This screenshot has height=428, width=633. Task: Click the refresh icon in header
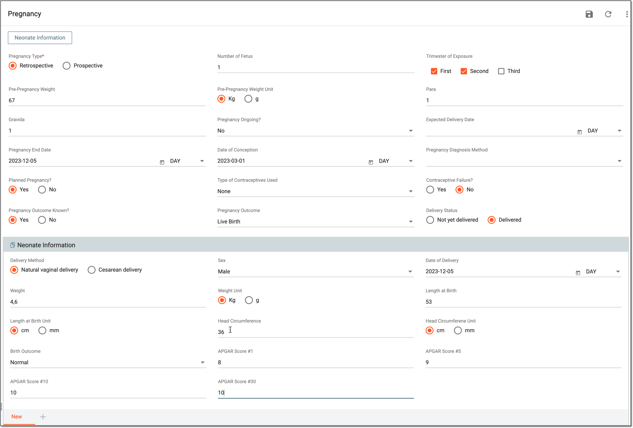[x=608, y=14]
